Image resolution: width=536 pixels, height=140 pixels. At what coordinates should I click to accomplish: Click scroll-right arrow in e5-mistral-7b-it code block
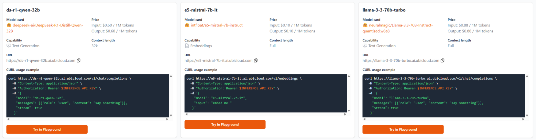(345, 114)
